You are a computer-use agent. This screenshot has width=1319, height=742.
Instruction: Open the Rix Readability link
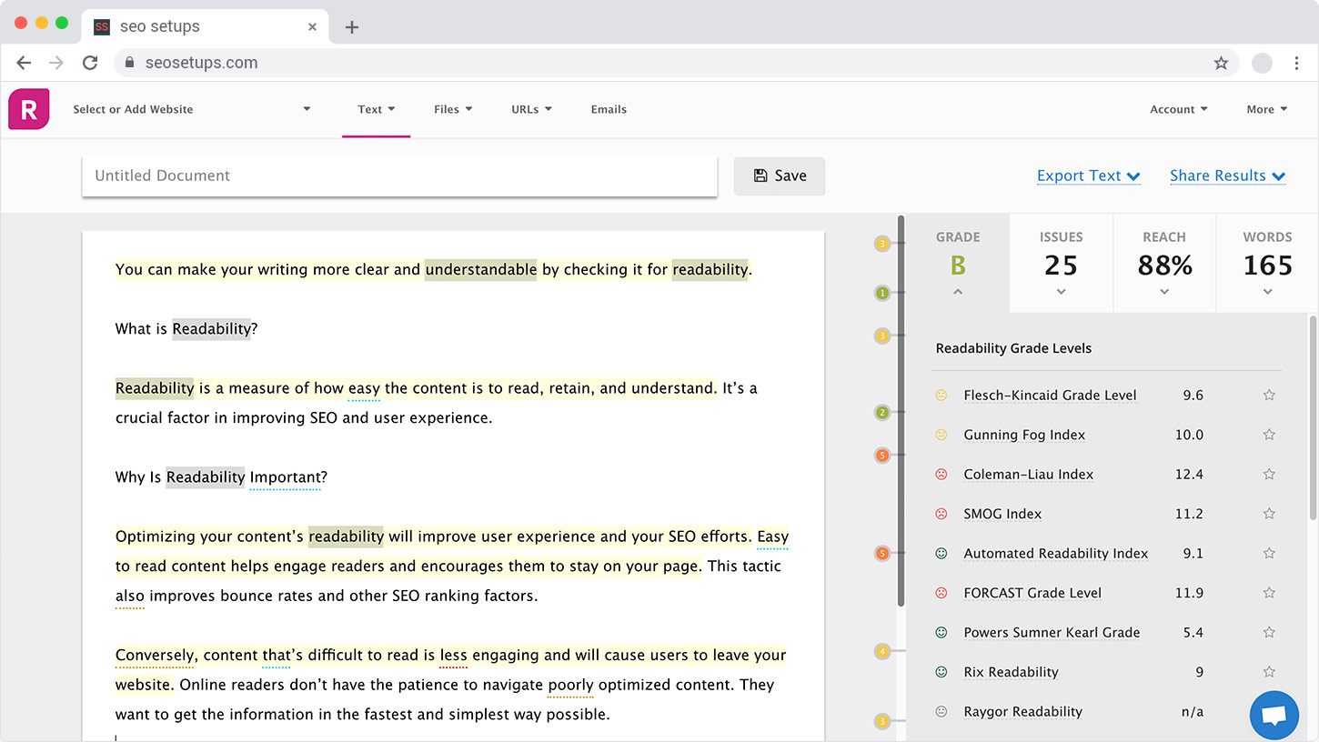pyautogui.click(x=1011, y=672)
